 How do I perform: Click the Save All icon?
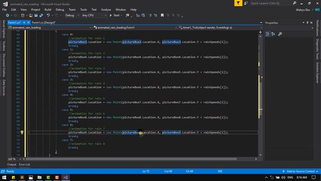(41, 16)
